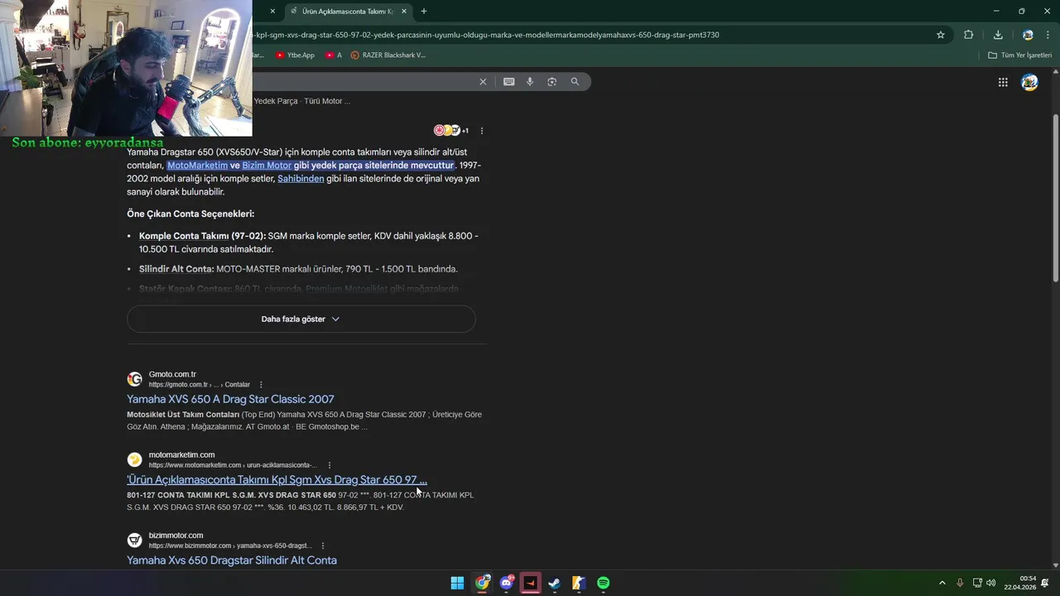Open the Ytbe.App bookmark
Image resolution: width=1060 pixels, height=596 pixels.
(x=295, y=55)
